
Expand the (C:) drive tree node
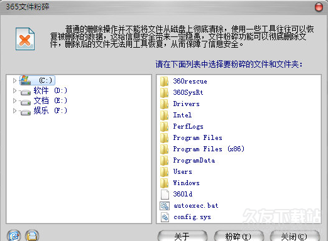[x=14, y=80]
